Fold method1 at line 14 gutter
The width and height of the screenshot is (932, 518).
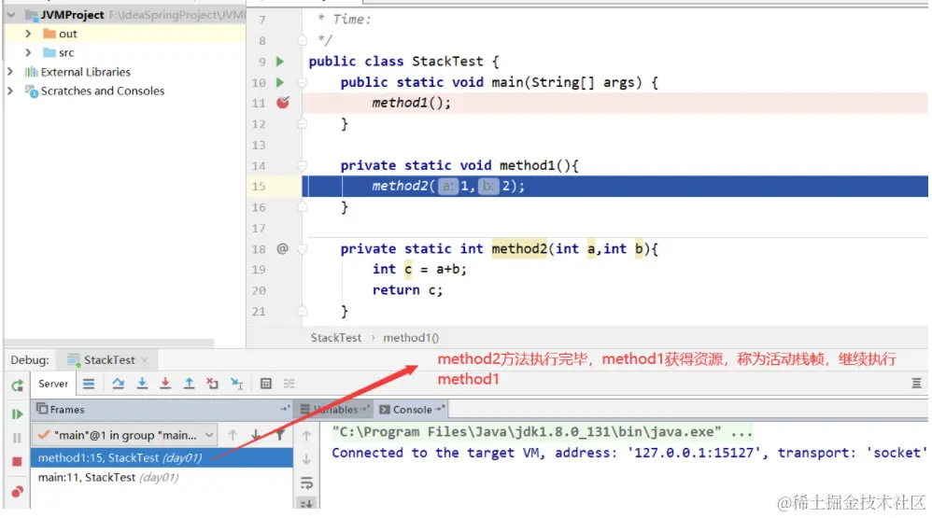pyautogui.click(x=302, y=166)
